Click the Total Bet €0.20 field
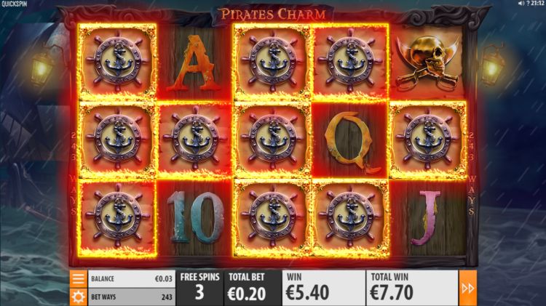This screenshot has width=546, height=306. click(247, 288)
